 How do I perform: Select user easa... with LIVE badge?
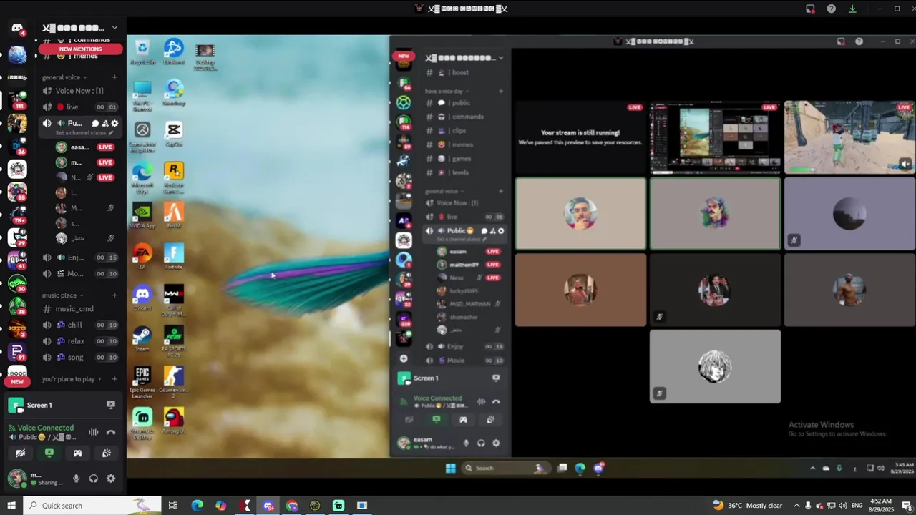point(84,147)
